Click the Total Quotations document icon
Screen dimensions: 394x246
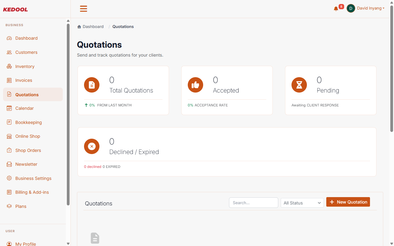(92, 85)
